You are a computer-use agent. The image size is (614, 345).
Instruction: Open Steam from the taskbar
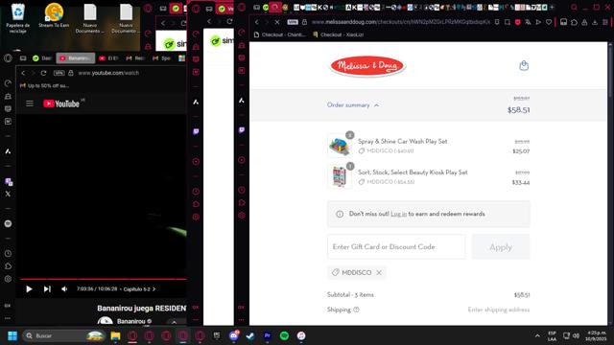pos(250,335)
